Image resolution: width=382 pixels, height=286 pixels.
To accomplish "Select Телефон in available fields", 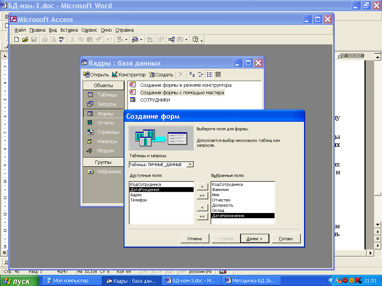I will (161, 200).
